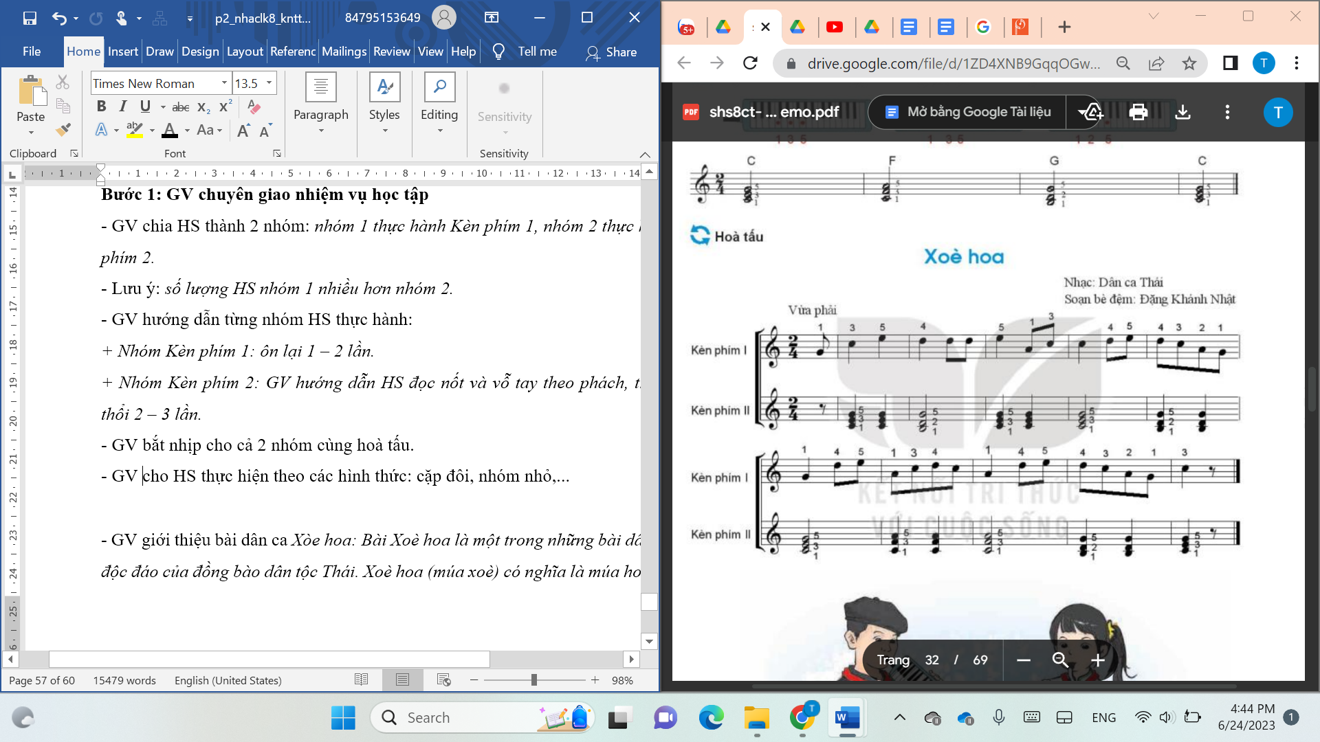Click Chrome share page icon in address bar
Image resolution: width=1320 pixels, height=742 pixels.
(1156, 63)
